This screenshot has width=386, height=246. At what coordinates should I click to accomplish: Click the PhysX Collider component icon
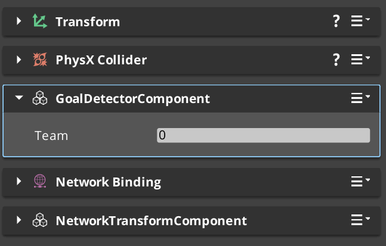40,60
